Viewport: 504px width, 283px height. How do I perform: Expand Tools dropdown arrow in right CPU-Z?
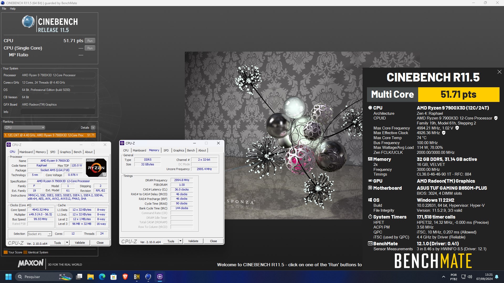coord(180,241)
